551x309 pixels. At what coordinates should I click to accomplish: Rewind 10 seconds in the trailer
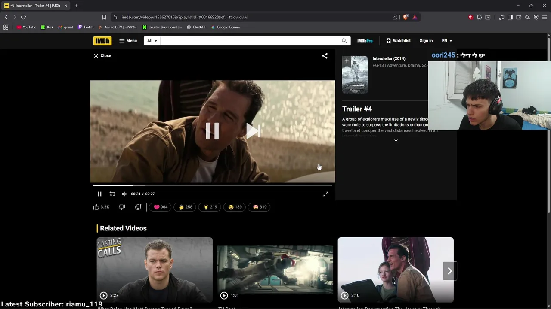tap(112, 194)
